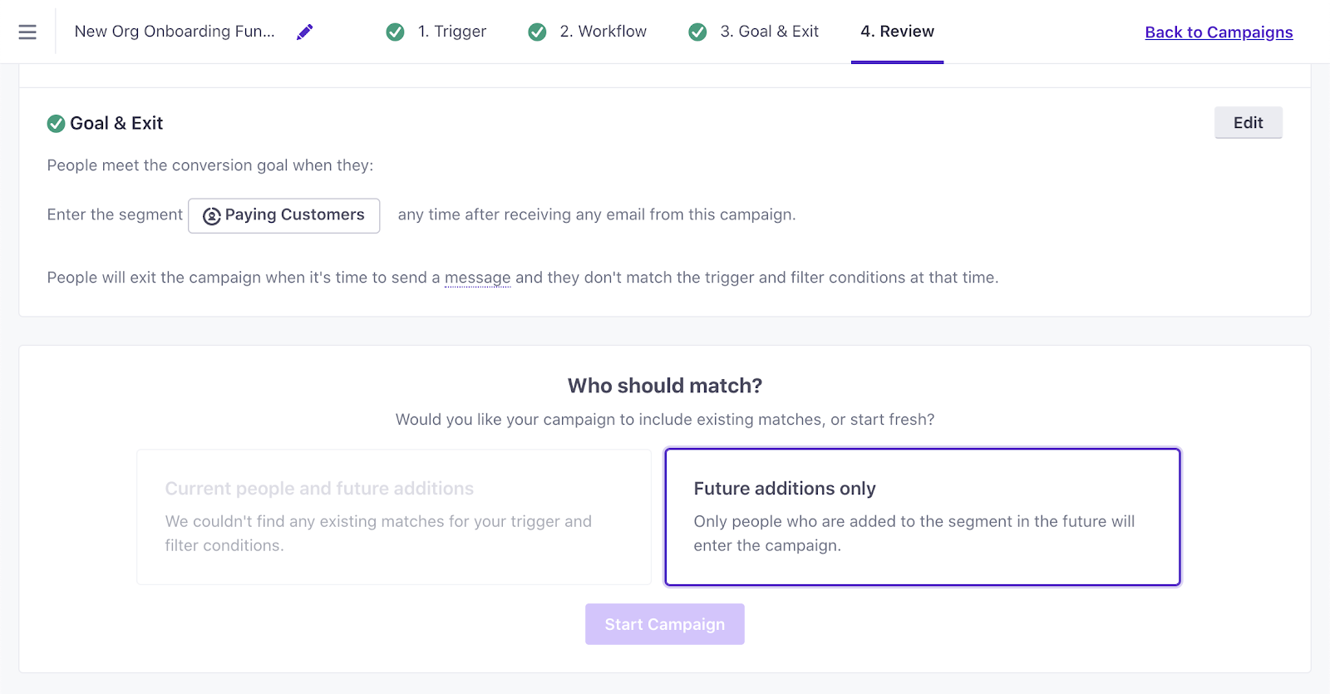
Task: Click 'People meet the conversion goal when they:' text
Action: (x=210, y=165)
